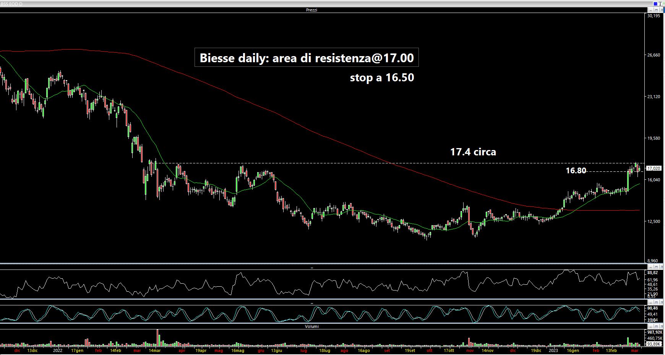Click the 48,61 oscillator axis value
Viewport: 665px width, 355px height.
652,284
